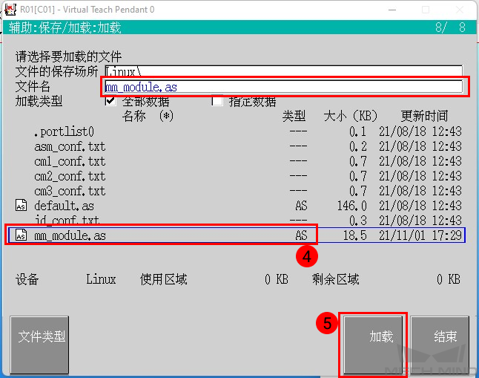Click the 18.5 size value of mm_module.as
The height and width of the screenshot is (378, 479).
[354, 235]
